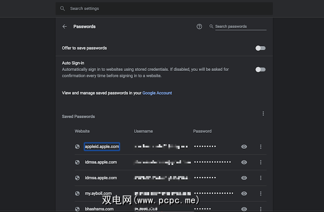Viewport: 324px width, 212px height.
Task: Open the my.ayboll.com site entry
Action: [x=98, y=193]
